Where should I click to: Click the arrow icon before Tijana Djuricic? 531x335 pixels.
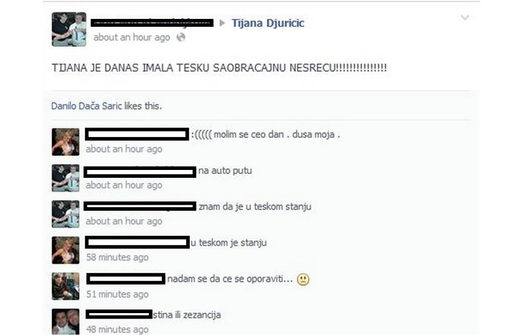pos(222,23)
